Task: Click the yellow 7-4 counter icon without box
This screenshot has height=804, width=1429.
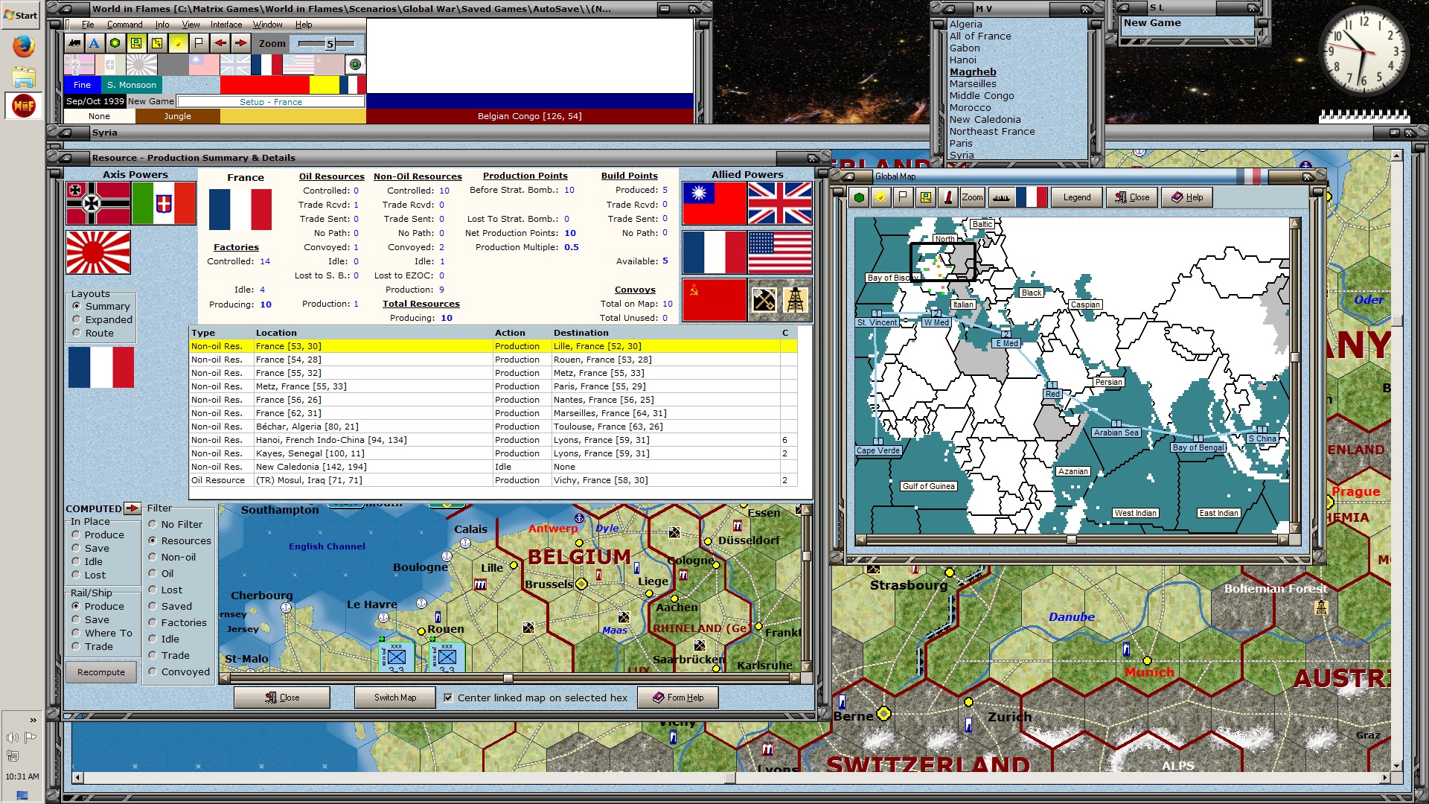Action: tap(157, 43)
